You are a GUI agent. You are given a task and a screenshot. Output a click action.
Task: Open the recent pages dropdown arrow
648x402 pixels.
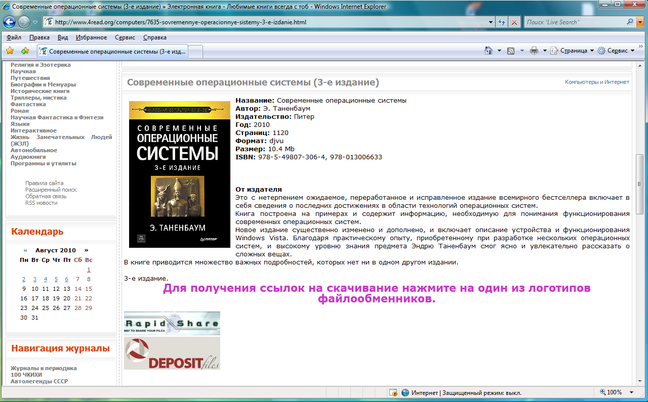pyautogui.click(x=35, y=22)
